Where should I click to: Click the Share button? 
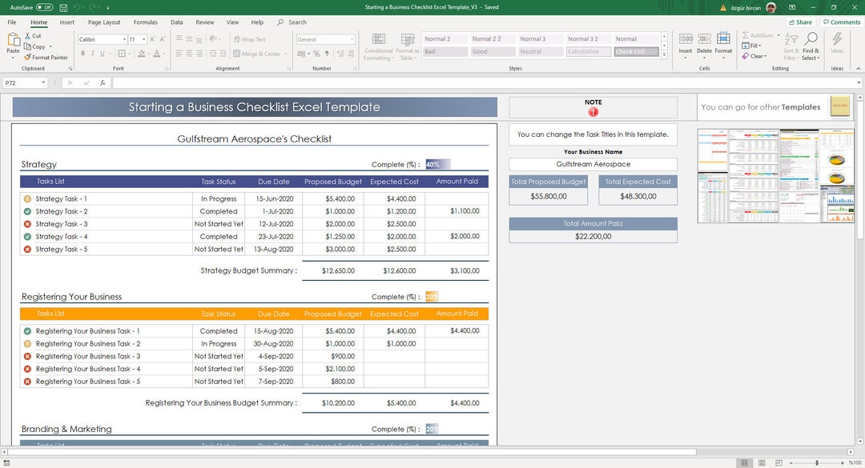(x=800, y=22)
